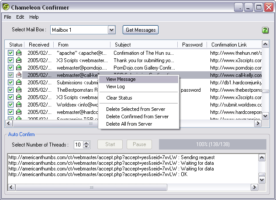Click envelope icon in the Submissions row

[x=19, y=83]
